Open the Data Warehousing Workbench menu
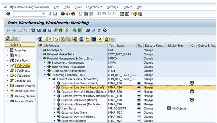This screenshot has width=217, height=123. (x=30, y=7)
